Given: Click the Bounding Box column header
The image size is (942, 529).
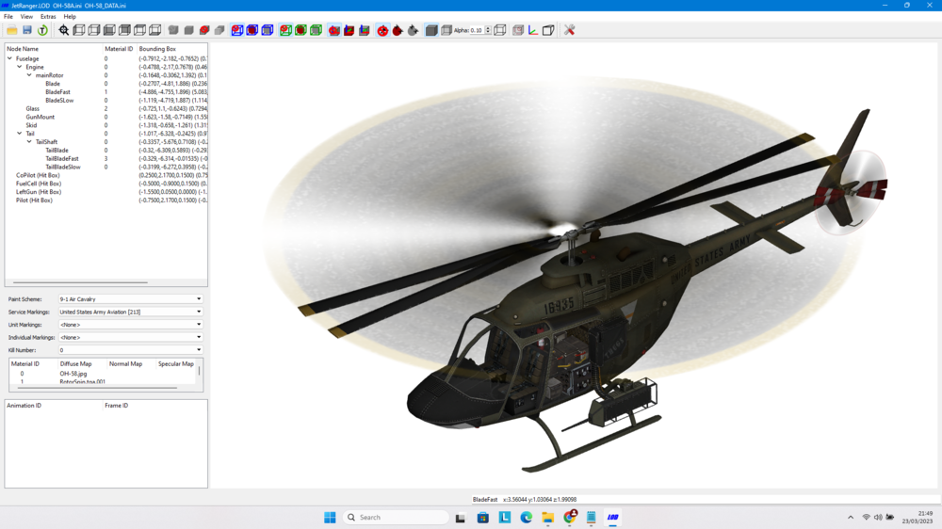Looking at the screenshot, I should (x=157, y=49).
